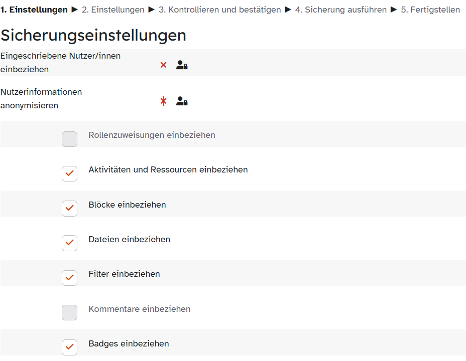Viewport: 466px width, 361px height.
Task: Disable the Blöcke einbeziehen checkbox
Action: click(69, 208)
